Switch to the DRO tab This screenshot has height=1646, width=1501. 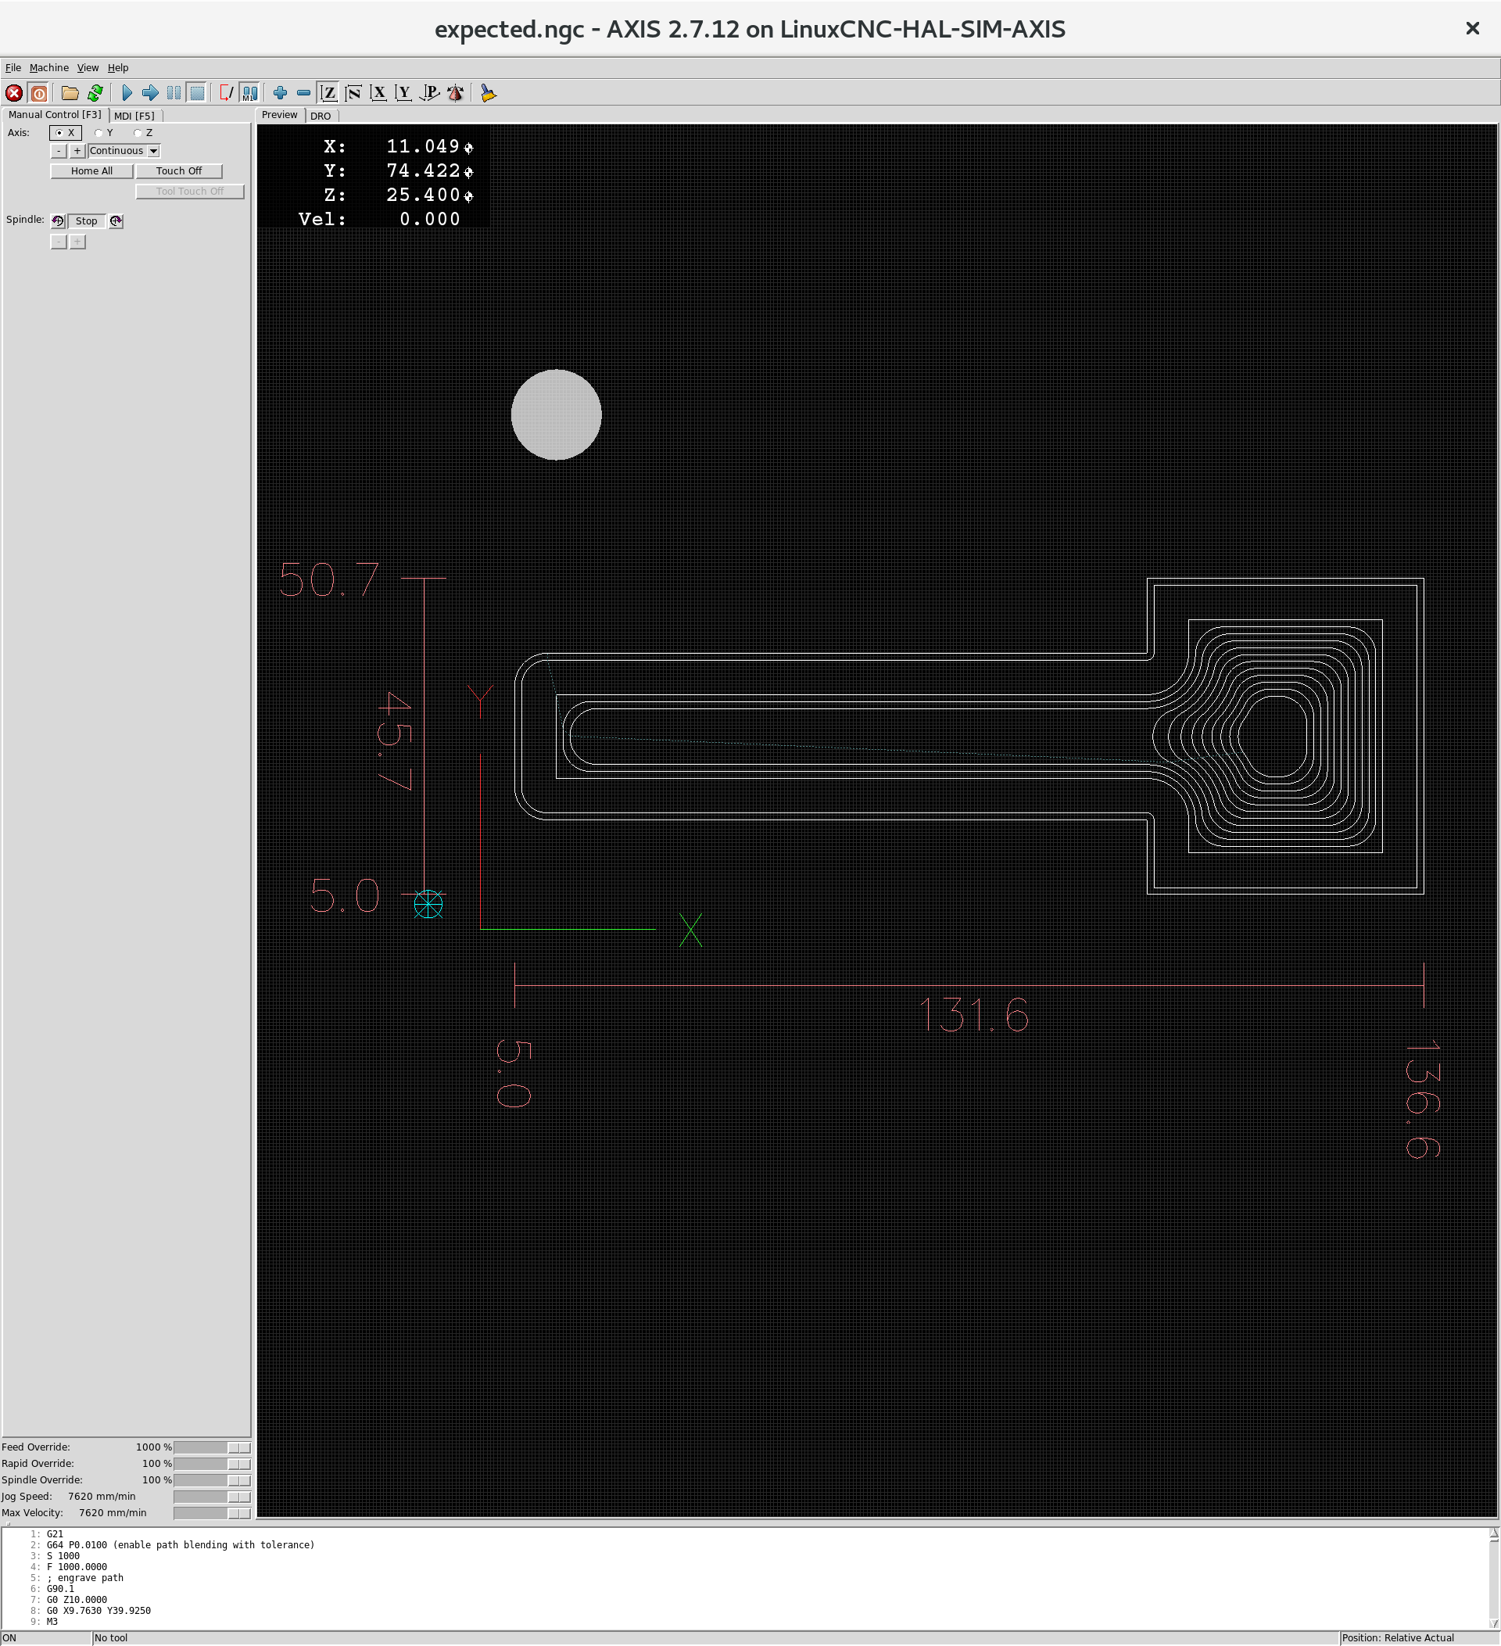click(x=320, y=116)
